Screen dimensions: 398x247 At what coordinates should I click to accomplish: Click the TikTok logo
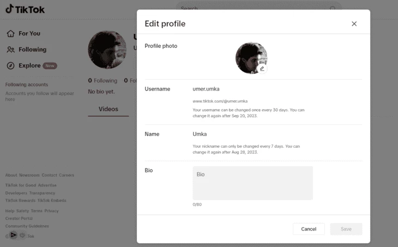25,9
